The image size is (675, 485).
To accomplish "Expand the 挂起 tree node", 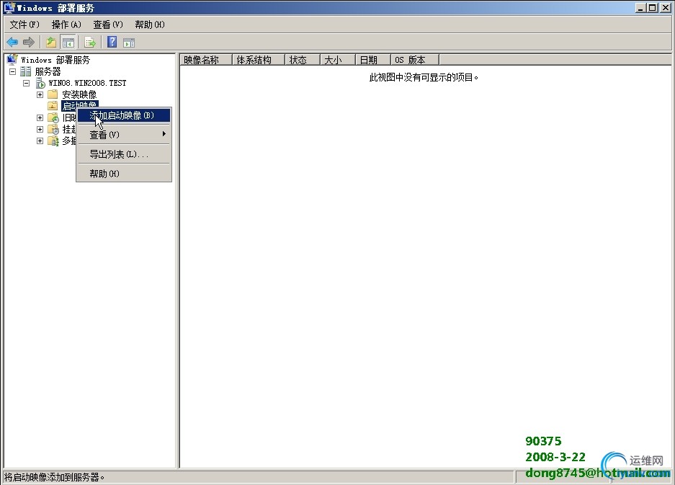I will pos(40,129).
